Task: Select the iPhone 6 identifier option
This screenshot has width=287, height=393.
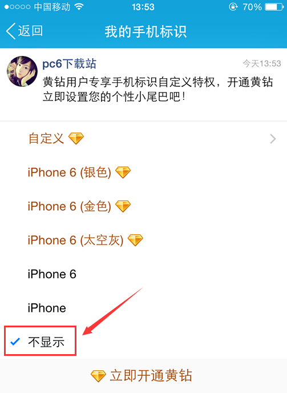Action: [x=144, y=274]
